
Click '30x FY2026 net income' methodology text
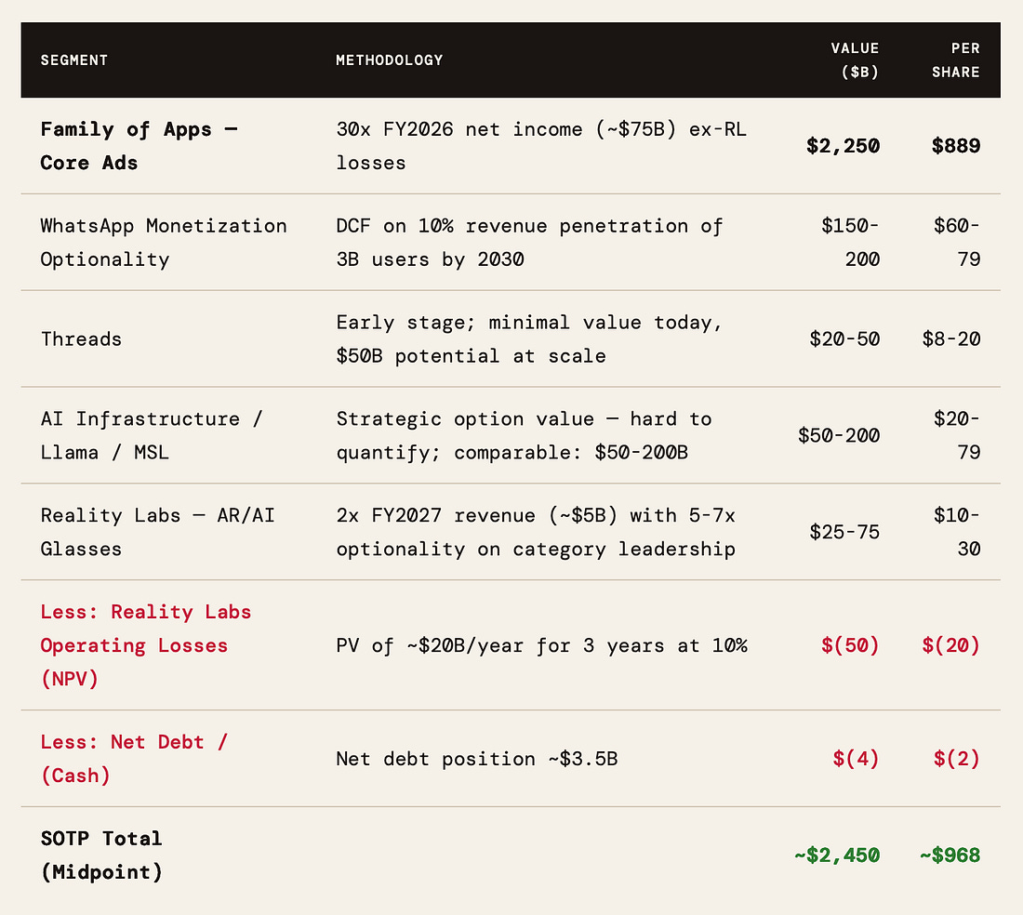coord(458,129)
